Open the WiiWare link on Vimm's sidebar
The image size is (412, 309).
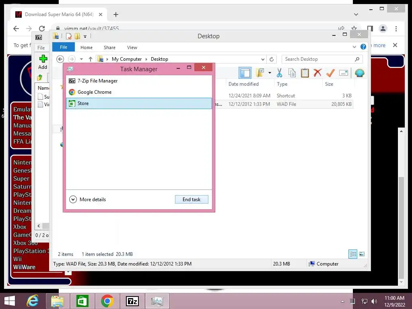click(24, 267)
